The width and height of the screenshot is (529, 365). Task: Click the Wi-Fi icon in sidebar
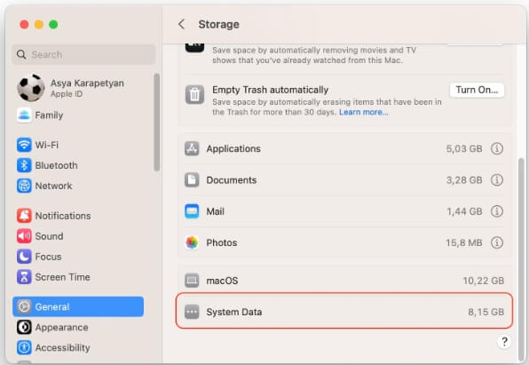pyautogui.click(x=24, y=145)
